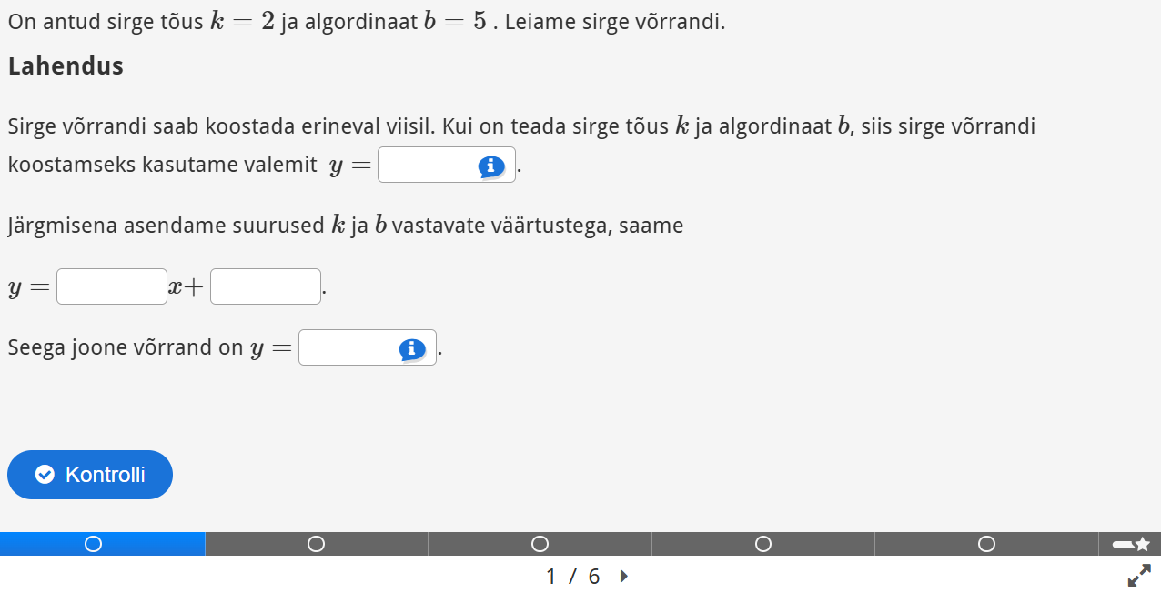Focus the answer field after "Seega joone võrrand on"

click(348, 348)
